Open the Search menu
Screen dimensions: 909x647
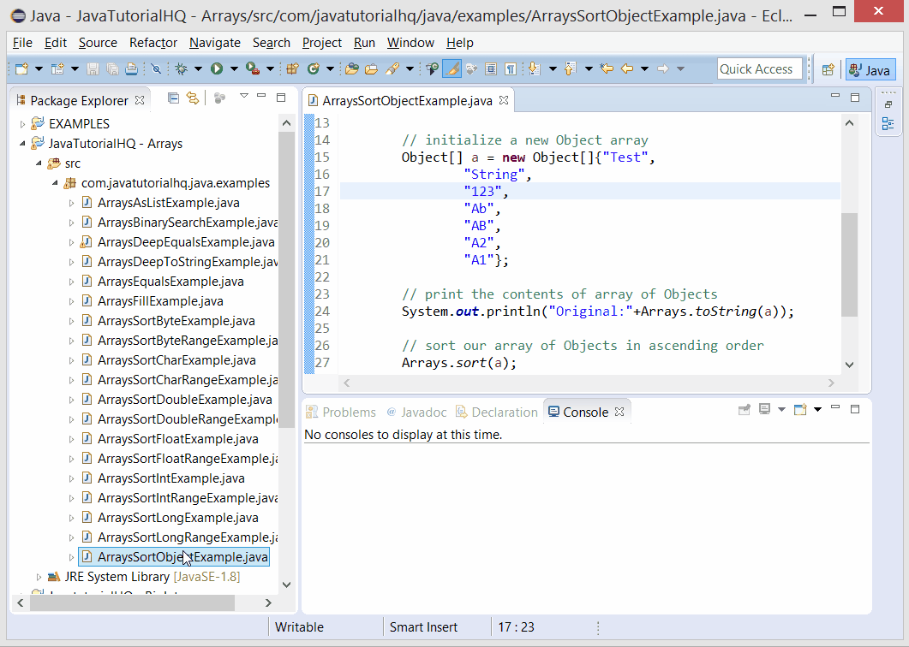click(271, 43)
